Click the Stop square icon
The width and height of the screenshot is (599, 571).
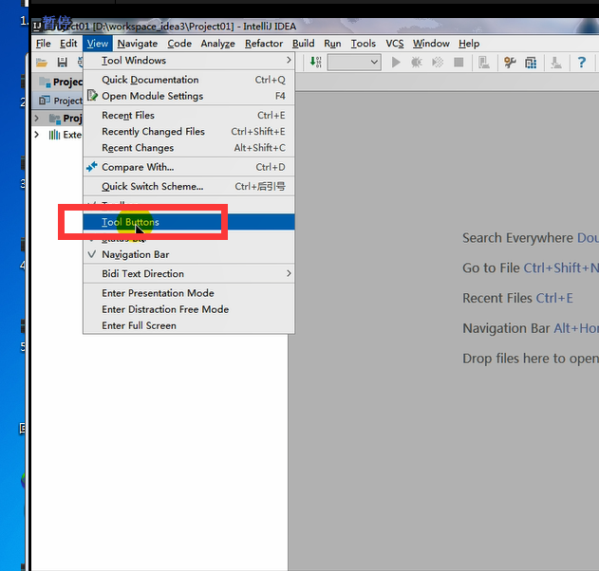(459, 63)
